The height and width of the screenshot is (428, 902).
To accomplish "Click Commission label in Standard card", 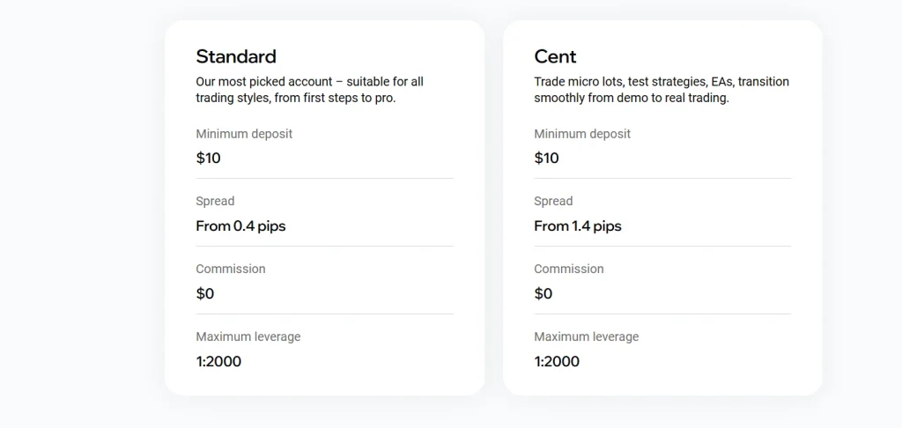I will tap(231, 269).
